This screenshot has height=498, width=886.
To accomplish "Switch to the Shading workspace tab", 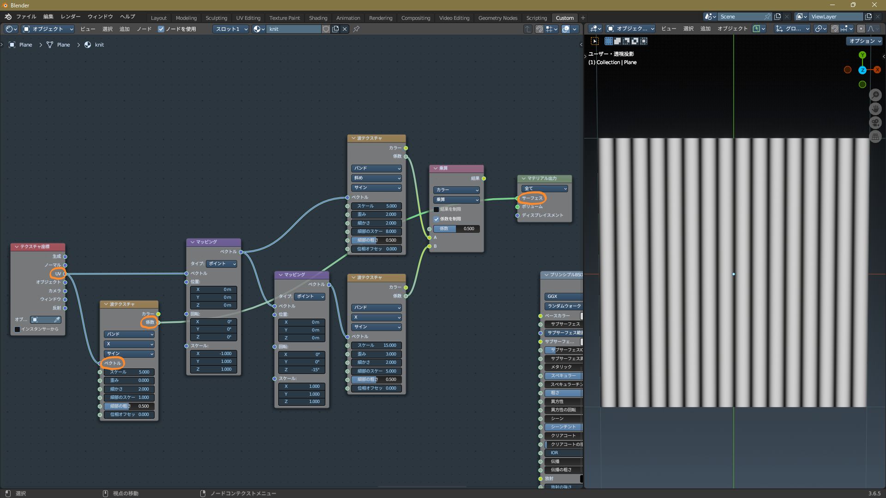I will [x=318, y=18].
